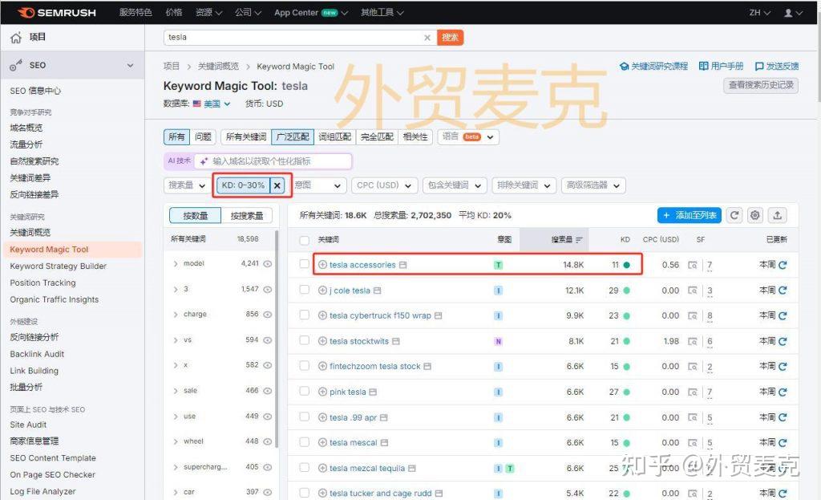The image size is (821, 500).
Task: Select the pink tesla row checkbox
Action: click(304, 391)
